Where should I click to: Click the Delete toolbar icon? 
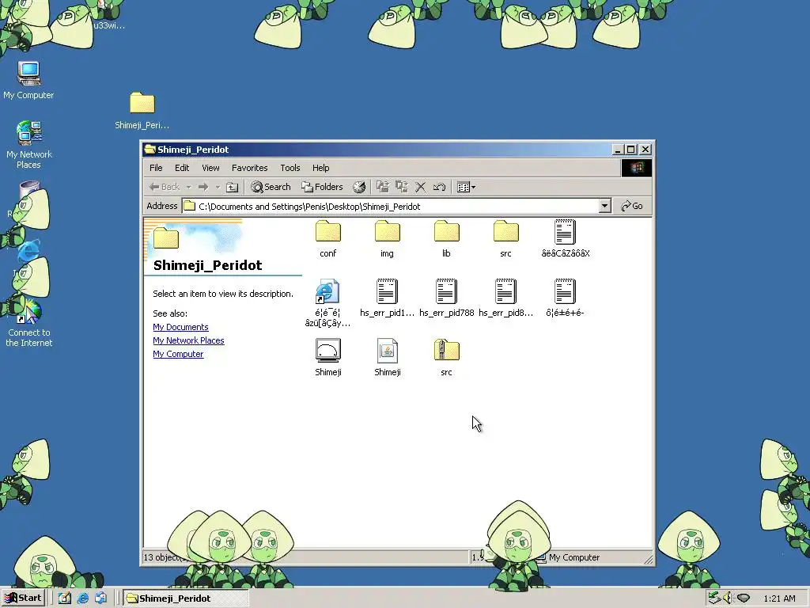tap(421, 187)
